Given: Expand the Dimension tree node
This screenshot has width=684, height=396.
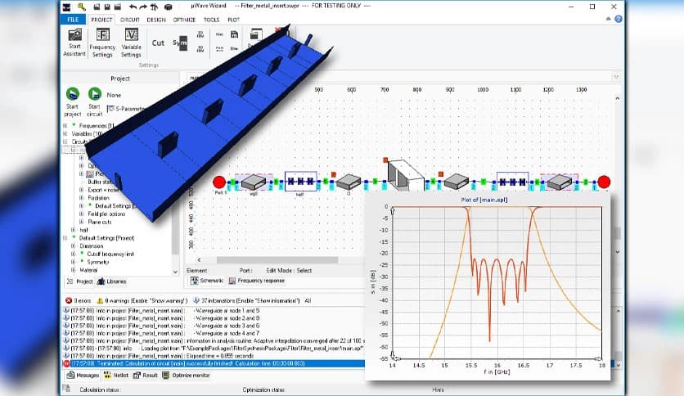Looking at the screenshot, I should pyautogui.click(x=73, y=246).
